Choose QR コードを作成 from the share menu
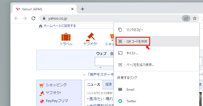This screenshot has width=203, height=106. [x=157, y=41]
